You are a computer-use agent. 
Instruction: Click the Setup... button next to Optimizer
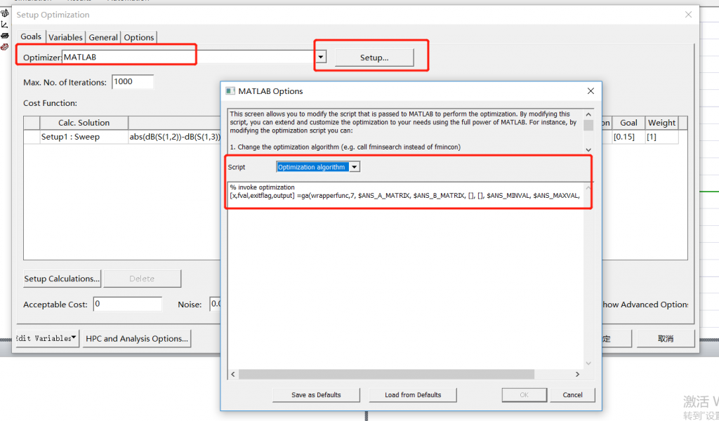(374, 58)
